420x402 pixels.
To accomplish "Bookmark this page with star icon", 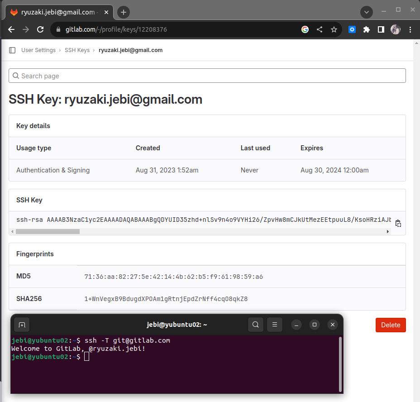I will pos(334,29).
